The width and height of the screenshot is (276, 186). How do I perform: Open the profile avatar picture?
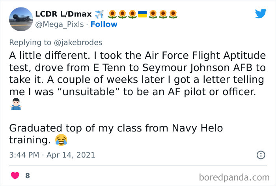tap(21, 19)
